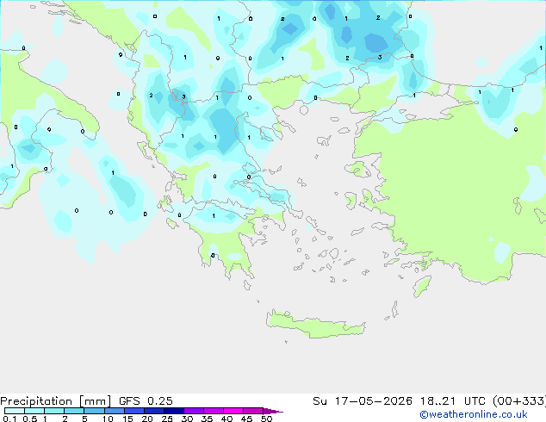The height and width of the screenshot is (422, 546).
Task: Click the 'GFS 0.25' model label
Action: click(x=146, y=401)
